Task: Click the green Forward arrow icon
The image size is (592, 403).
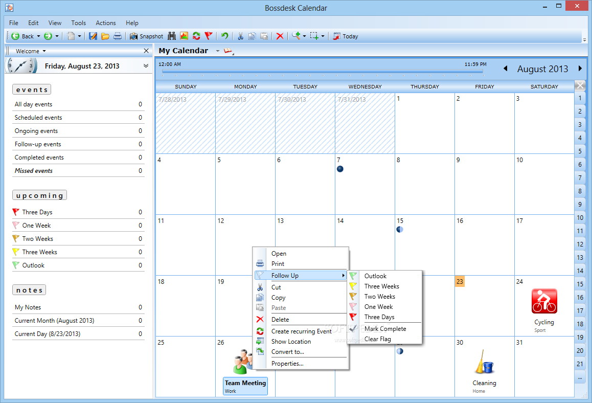Action: point(48,36)
